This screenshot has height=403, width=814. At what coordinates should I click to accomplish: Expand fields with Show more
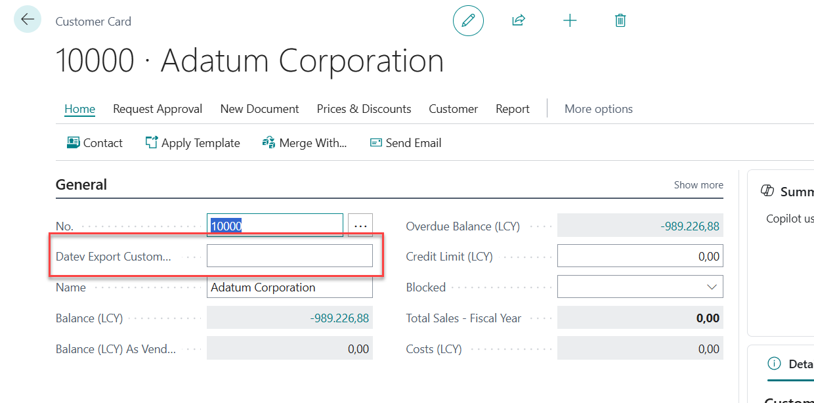pos(698,185)
